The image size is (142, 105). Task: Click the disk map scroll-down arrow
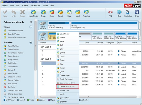coord(140,39)
